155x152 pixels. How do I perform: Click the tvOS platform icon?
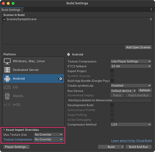[x=7, y=105]
